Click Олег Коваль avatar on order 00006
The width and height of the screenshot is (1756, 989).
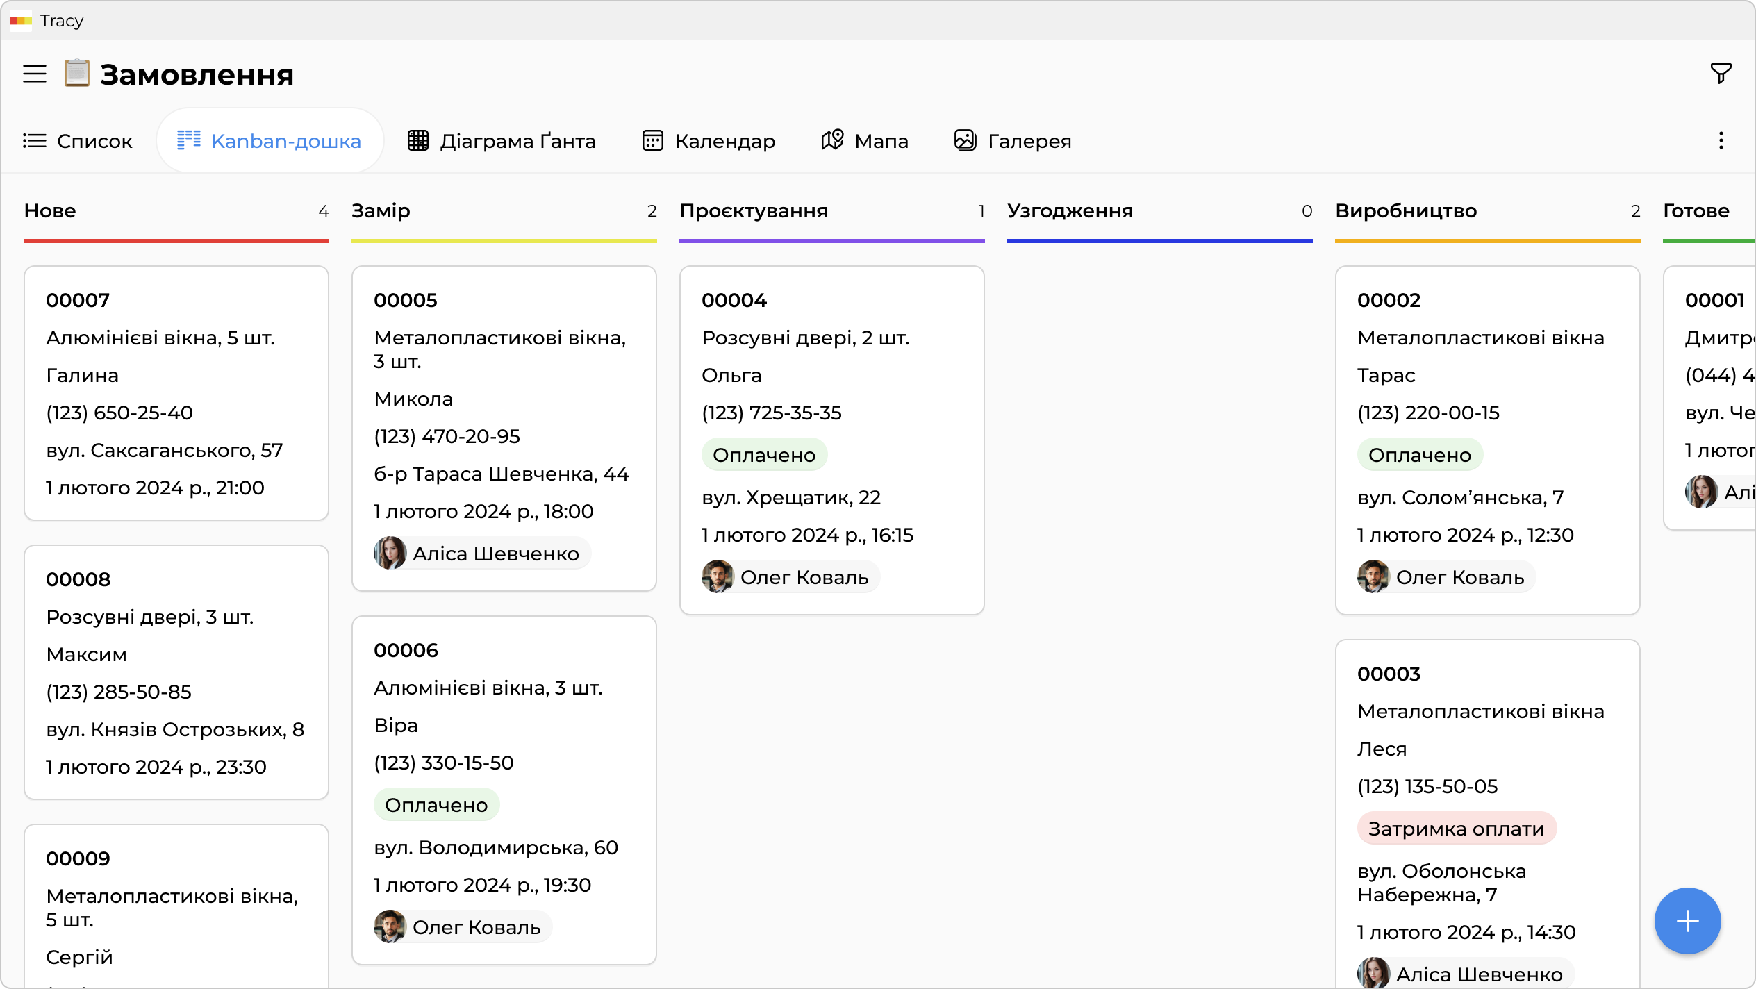[x=390, y=927]
